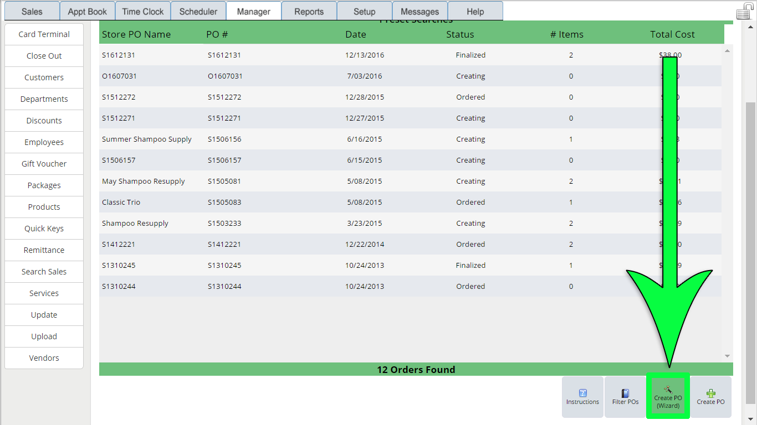Select the Classic Trio order

pyautogui.click(x=411, y=202)
